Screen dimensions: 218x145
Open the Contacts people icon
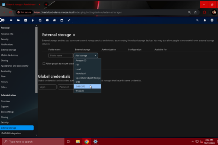pyautogui.click(x=54, y=20)
